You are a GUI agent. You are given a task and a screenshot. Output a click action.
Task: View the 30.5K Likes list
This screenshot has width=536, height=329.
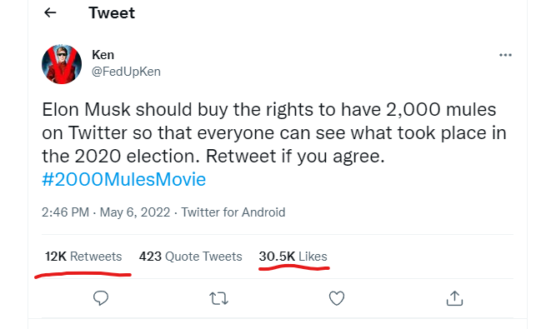[x=293, y=257]
